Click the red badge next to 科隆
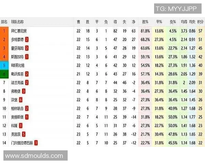This screenshot has height=164, width=205. (x=21, y=126)
